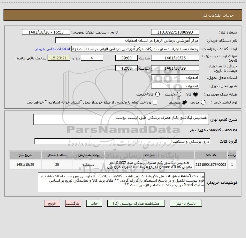The image size is (246, 238).
Task: Click the buyer notes text area
Action: (121, 182)
